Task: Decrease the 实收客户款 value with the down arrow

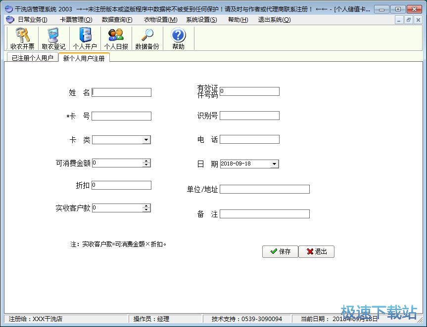Action: point(146,210)
